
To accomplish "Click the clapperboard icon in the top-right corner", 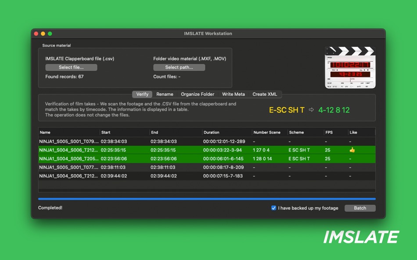I will (x=350, y=67).
